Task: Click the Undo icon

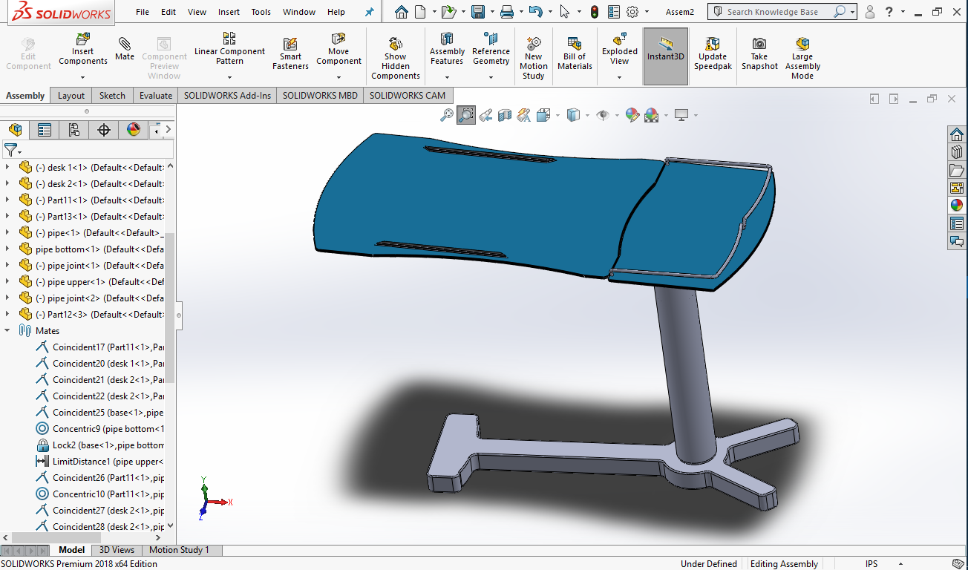Action: (x=536, y=12)
